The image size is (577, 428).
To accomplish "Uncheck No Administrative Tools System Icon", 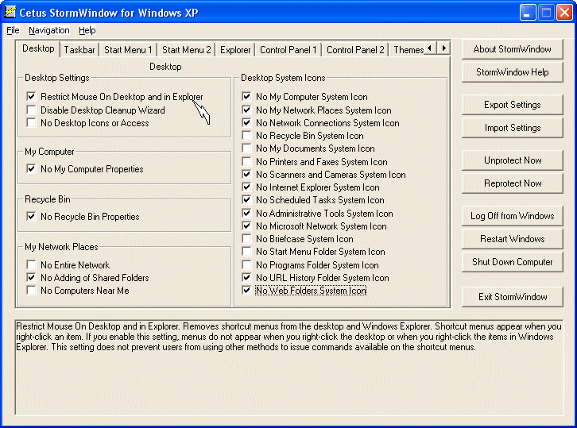I will 246,214.
